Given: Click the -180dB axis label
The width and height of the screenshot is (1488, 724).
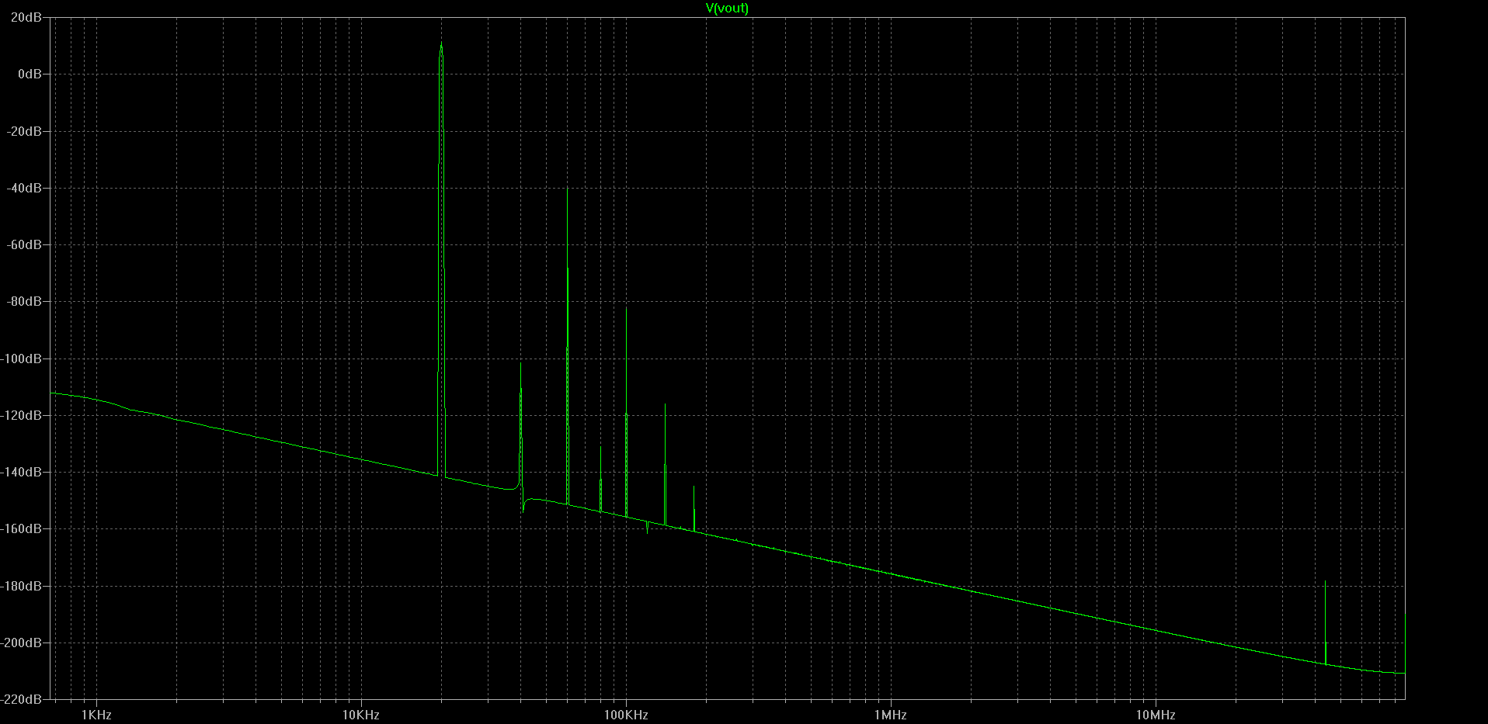Looking at the screenshot, I should point(22,586).
